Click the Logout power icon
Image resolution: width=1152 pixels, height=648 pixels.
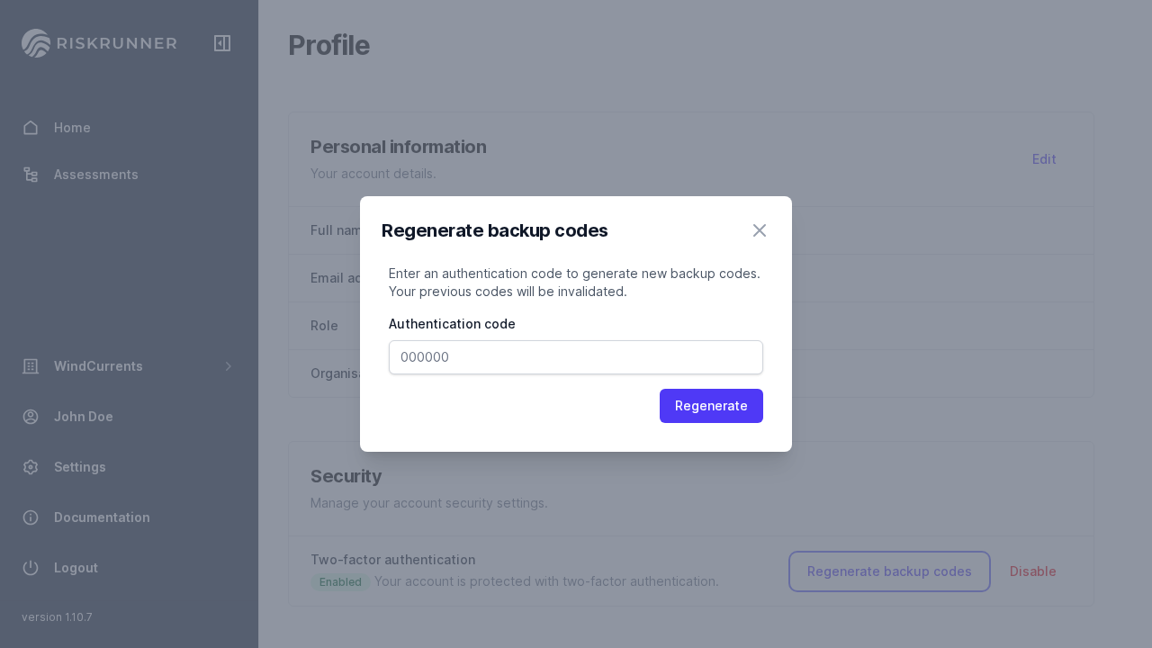coord(31,568)
